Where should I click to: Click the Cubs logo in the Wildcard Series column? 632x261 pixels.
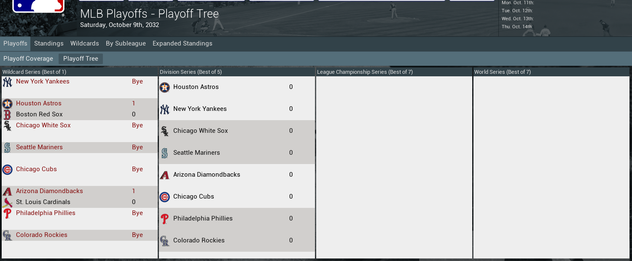tap(7, 170)
